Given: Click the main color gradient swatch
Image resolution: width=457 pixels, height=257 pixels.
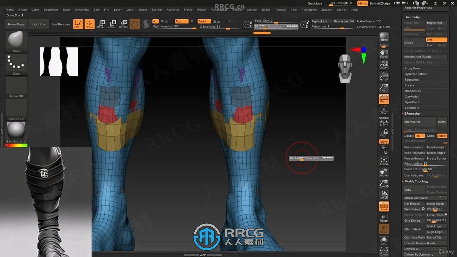Looking at the screenshot, I should point(16,145).
